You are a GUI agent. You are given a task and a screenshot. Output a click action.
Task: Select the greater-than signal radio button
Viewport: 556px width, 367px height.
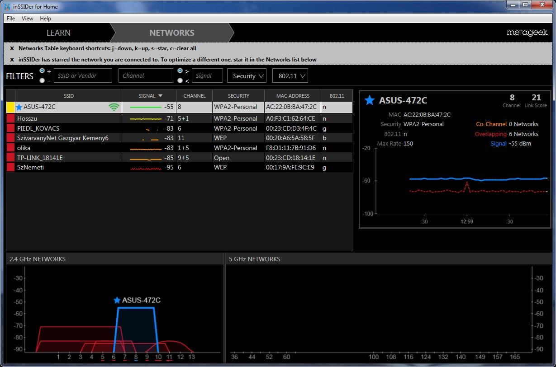click(180, 71)
